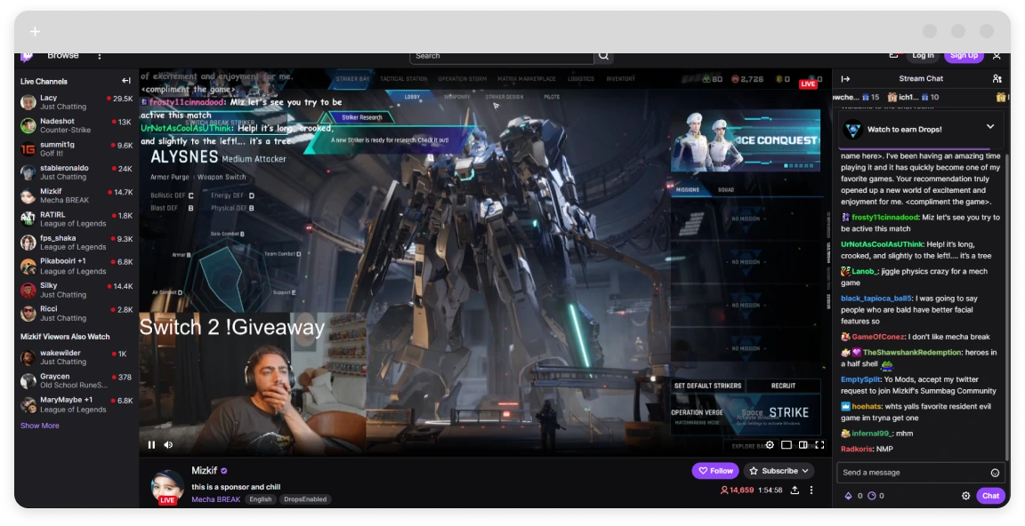Click Mizkif's streamer avatar

click(167, 487)
